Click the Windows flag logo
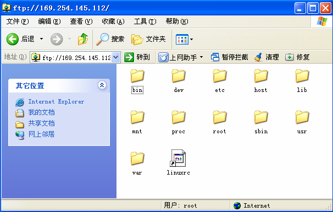 tap(322, 21)
